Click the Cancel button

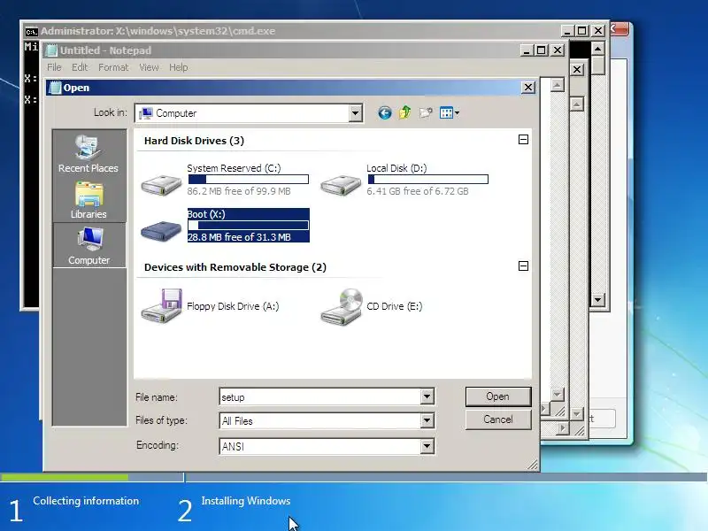click(498, 419)
